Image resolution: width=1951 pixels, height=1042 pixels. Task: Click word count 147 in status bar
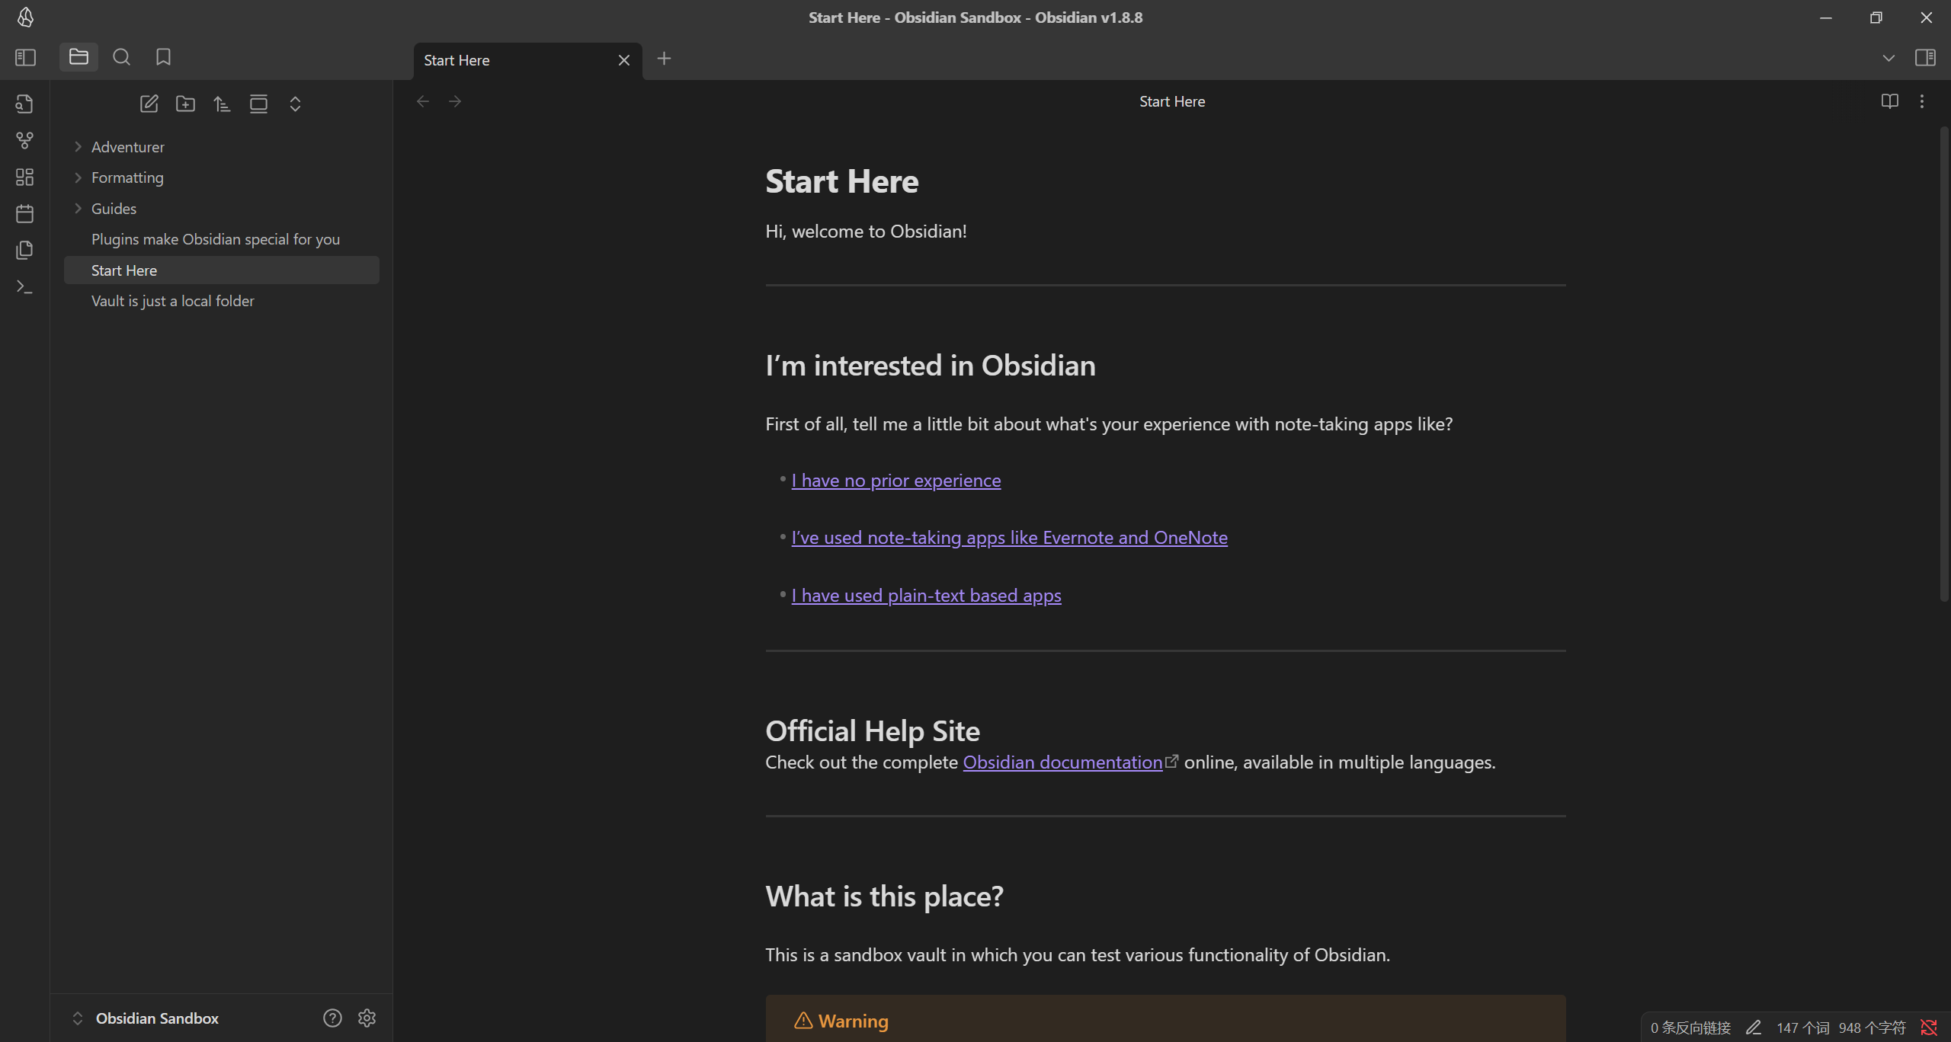click(x=1802, y=1028)
